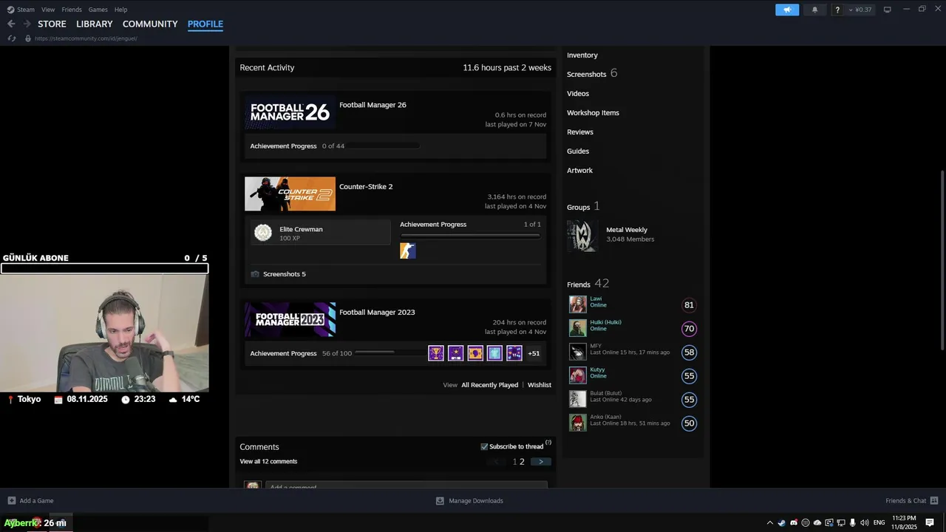Viewport: 946px width, 532px height.
Task: Open the star achievement icon for FM 2023
Action: [x=455, y=353]
